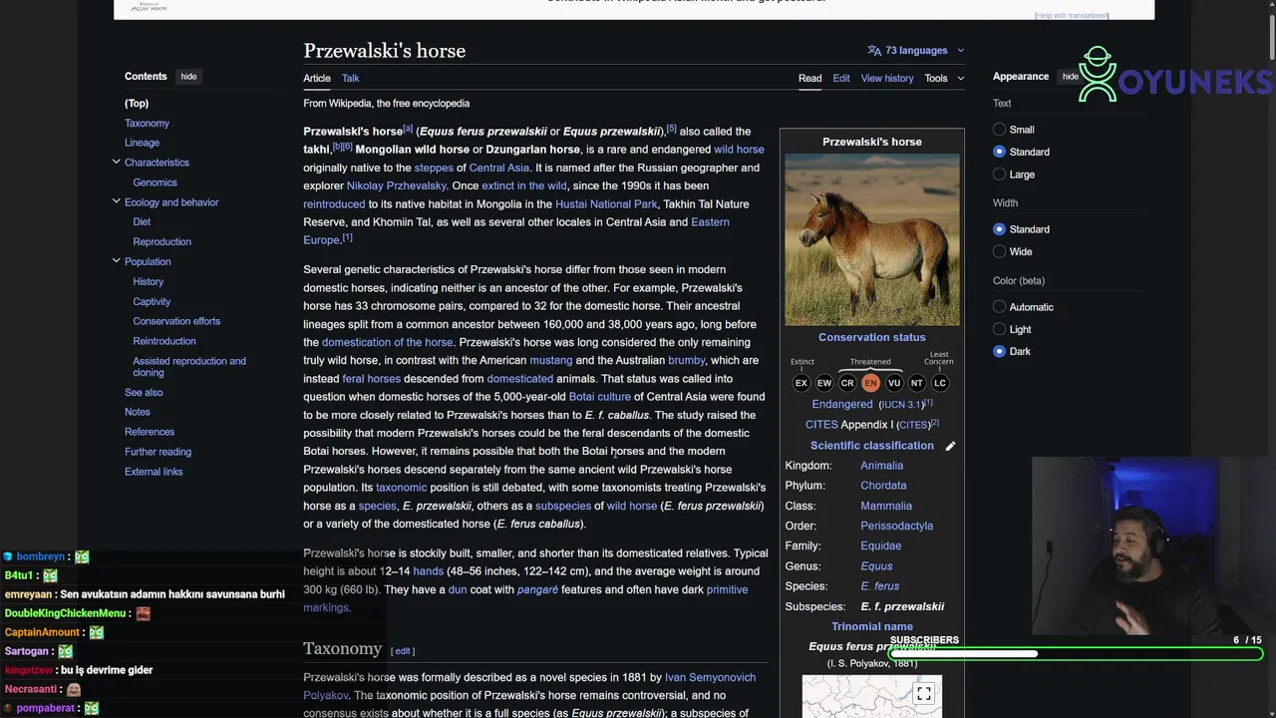Open the Edit tab
The height and width of the screenshot is (718, 1276).
[x=841, y=78]
